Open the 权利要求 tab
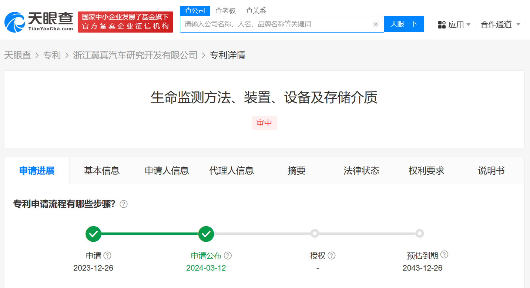Screen dimensions: 530x288 pos(426,171)
